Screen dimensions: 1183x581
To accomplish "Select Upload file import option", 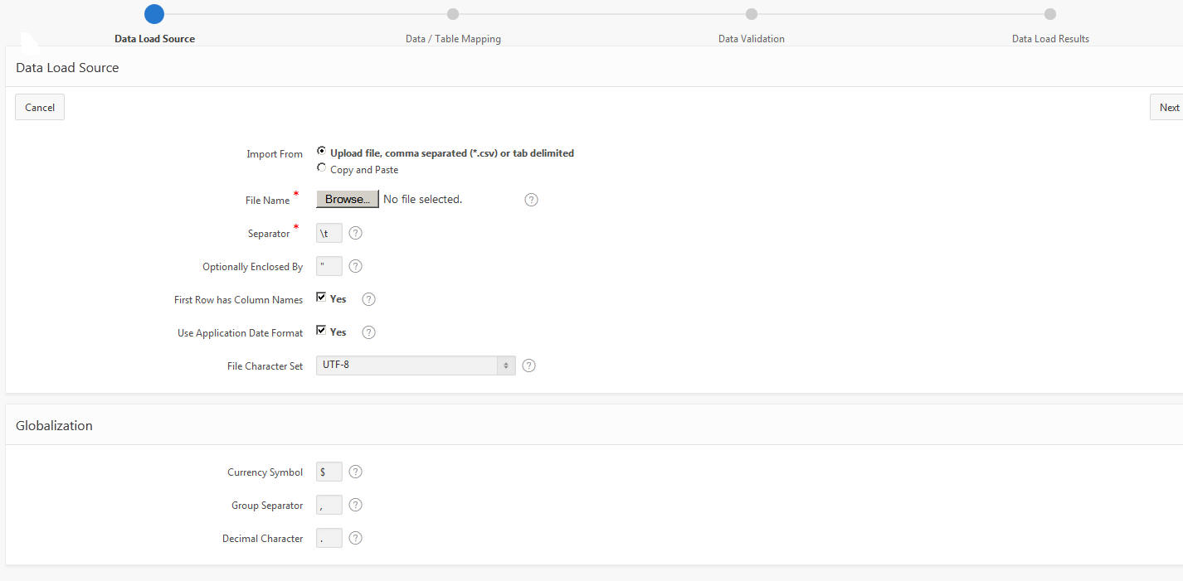I will point(321,152).
